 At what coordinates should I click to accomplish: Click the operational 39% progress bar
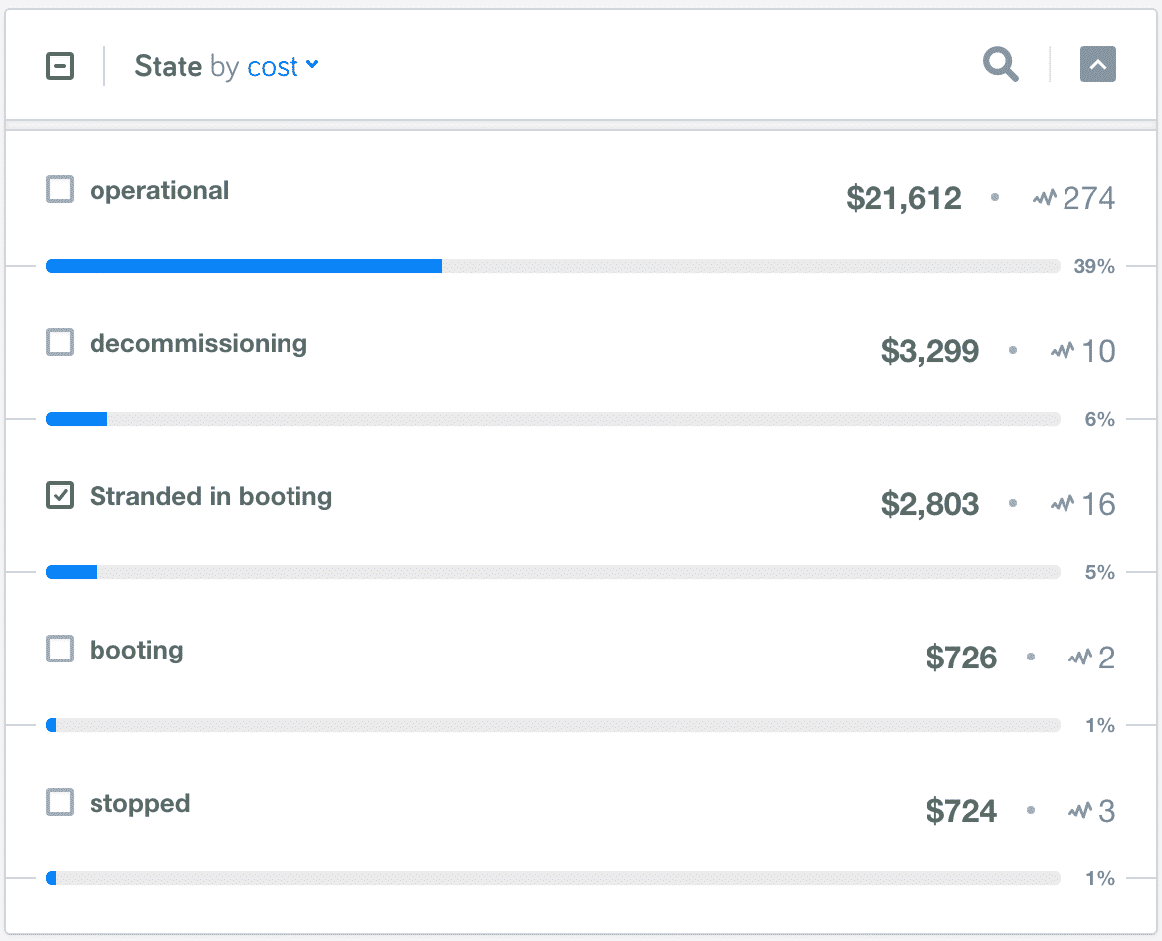coord(552,266)
